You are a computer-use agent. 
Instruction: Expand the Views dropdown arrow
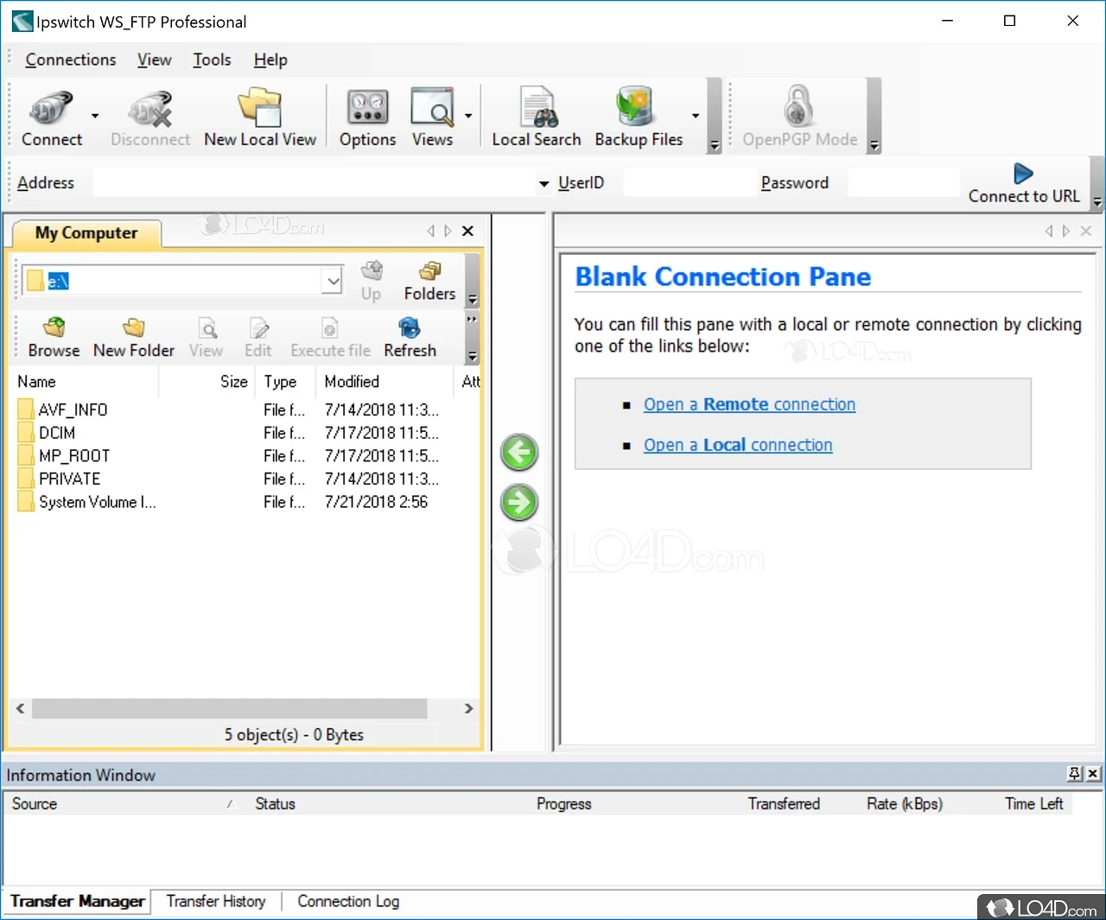click(x=468, y=116)
